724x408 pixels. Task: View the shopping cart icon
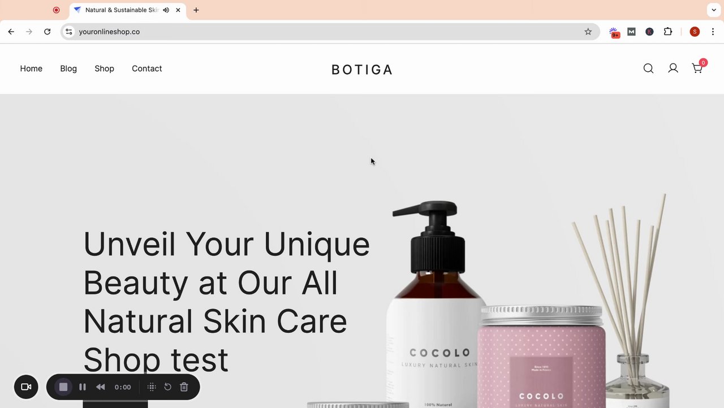coord(697,68)
